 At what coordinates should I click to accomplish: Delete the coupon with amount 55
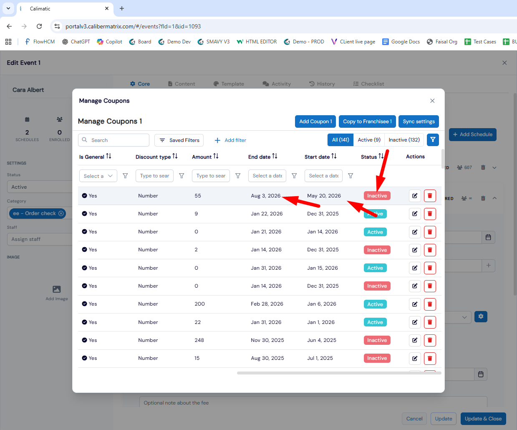430,196
